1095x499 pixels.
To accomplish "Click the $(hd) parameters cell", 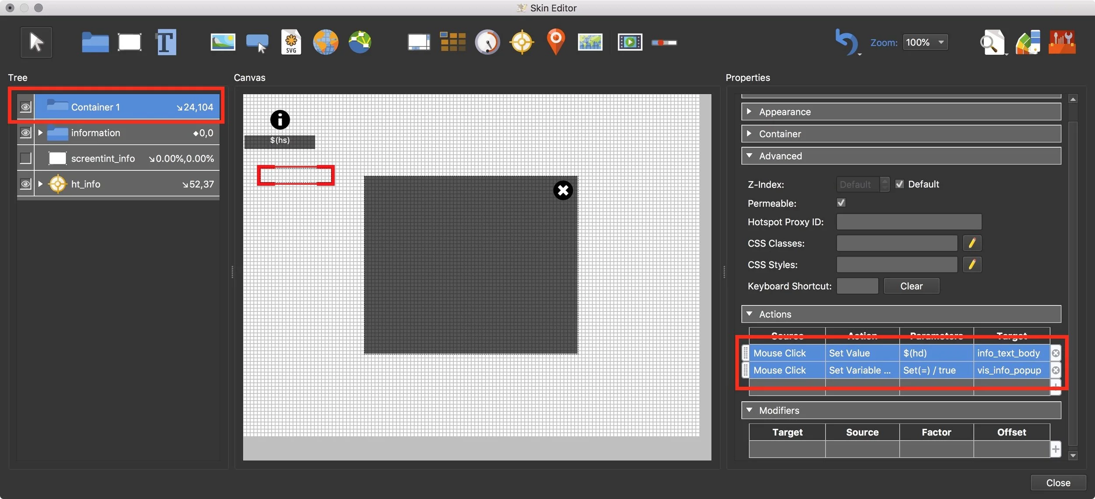I will pos(936,353).
